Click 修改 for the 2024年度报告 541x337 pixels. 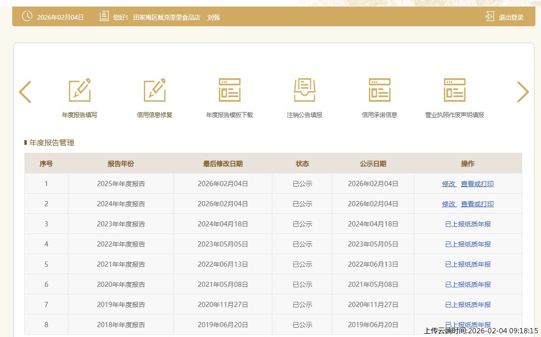pyautogui.click(x=449, y=204)
